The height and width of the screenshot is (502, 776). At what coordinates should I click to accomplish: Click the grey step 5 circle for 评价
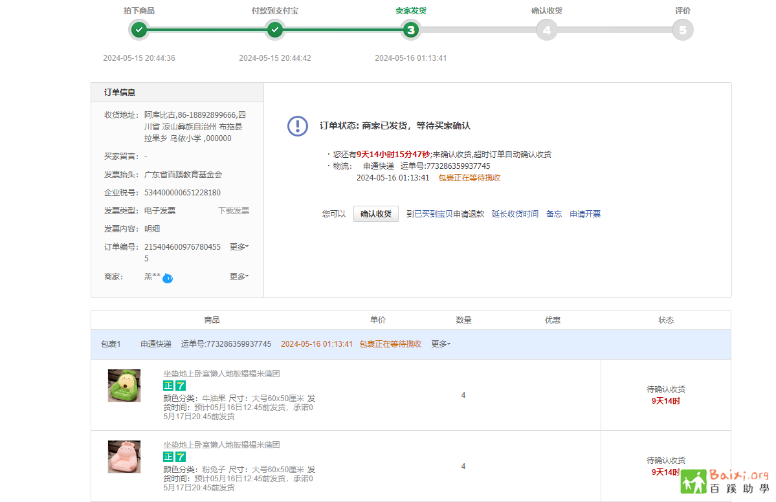point(682,30)
